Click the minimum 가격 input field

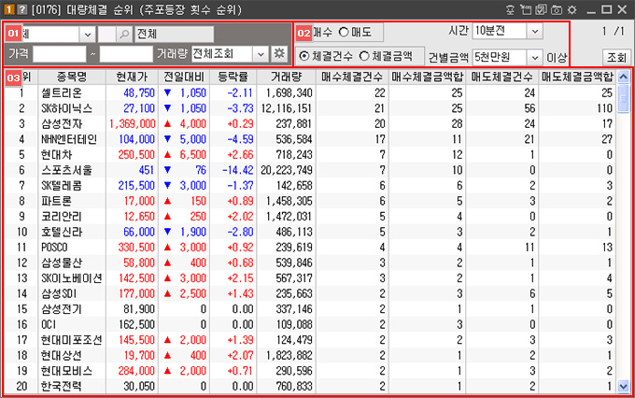pos(60,54)
